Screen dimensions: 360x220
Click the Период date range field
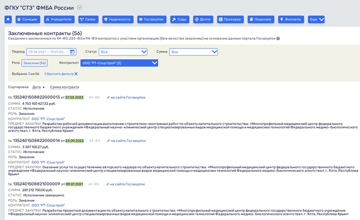tap(51, 52)
